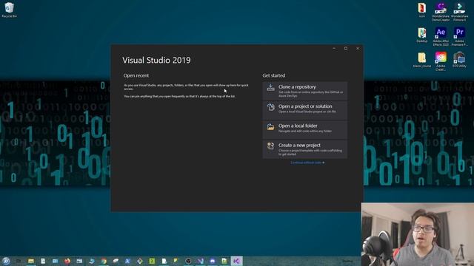This screenshot has width=474, height=266.
Task: Click the green lambda taskbar icon
Action: click(152, 261)
